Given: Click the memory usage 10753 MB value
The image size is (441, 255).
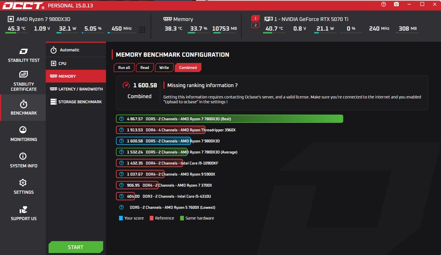Looking at the screenshot, I should [224, 28].
